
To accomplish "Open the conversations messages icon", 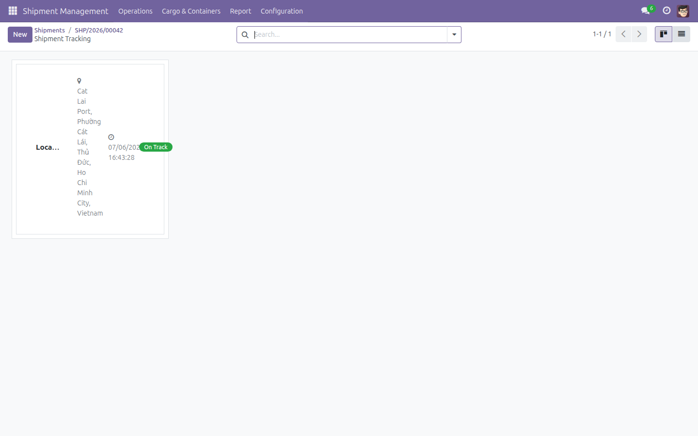I will 646,11.
